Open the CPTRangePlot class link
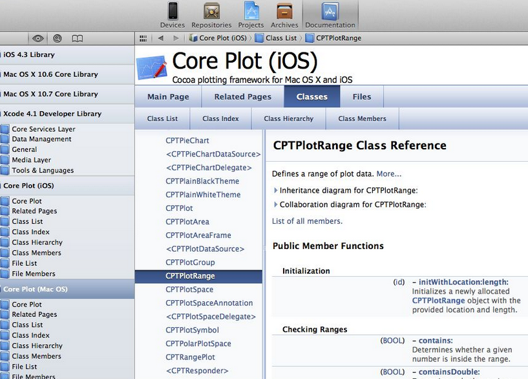 (x=190, y=357)
